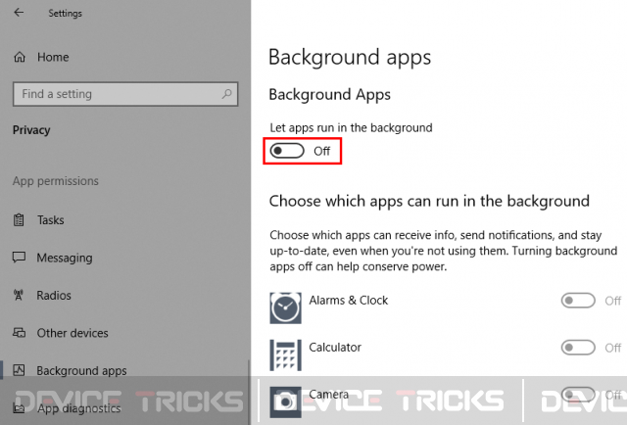
Task: Toggle Calculator background switch
Action: click(x=578, y=348)
